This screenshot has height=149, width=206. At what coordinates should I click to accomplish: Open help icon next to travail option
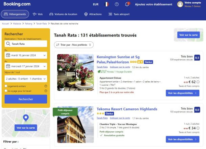pyautogui.click(x=46, y=91)
